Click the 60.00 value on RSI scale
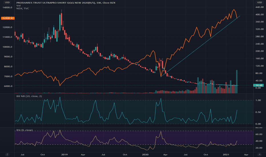This screenshot has width=266, height=157. [259, 134]
